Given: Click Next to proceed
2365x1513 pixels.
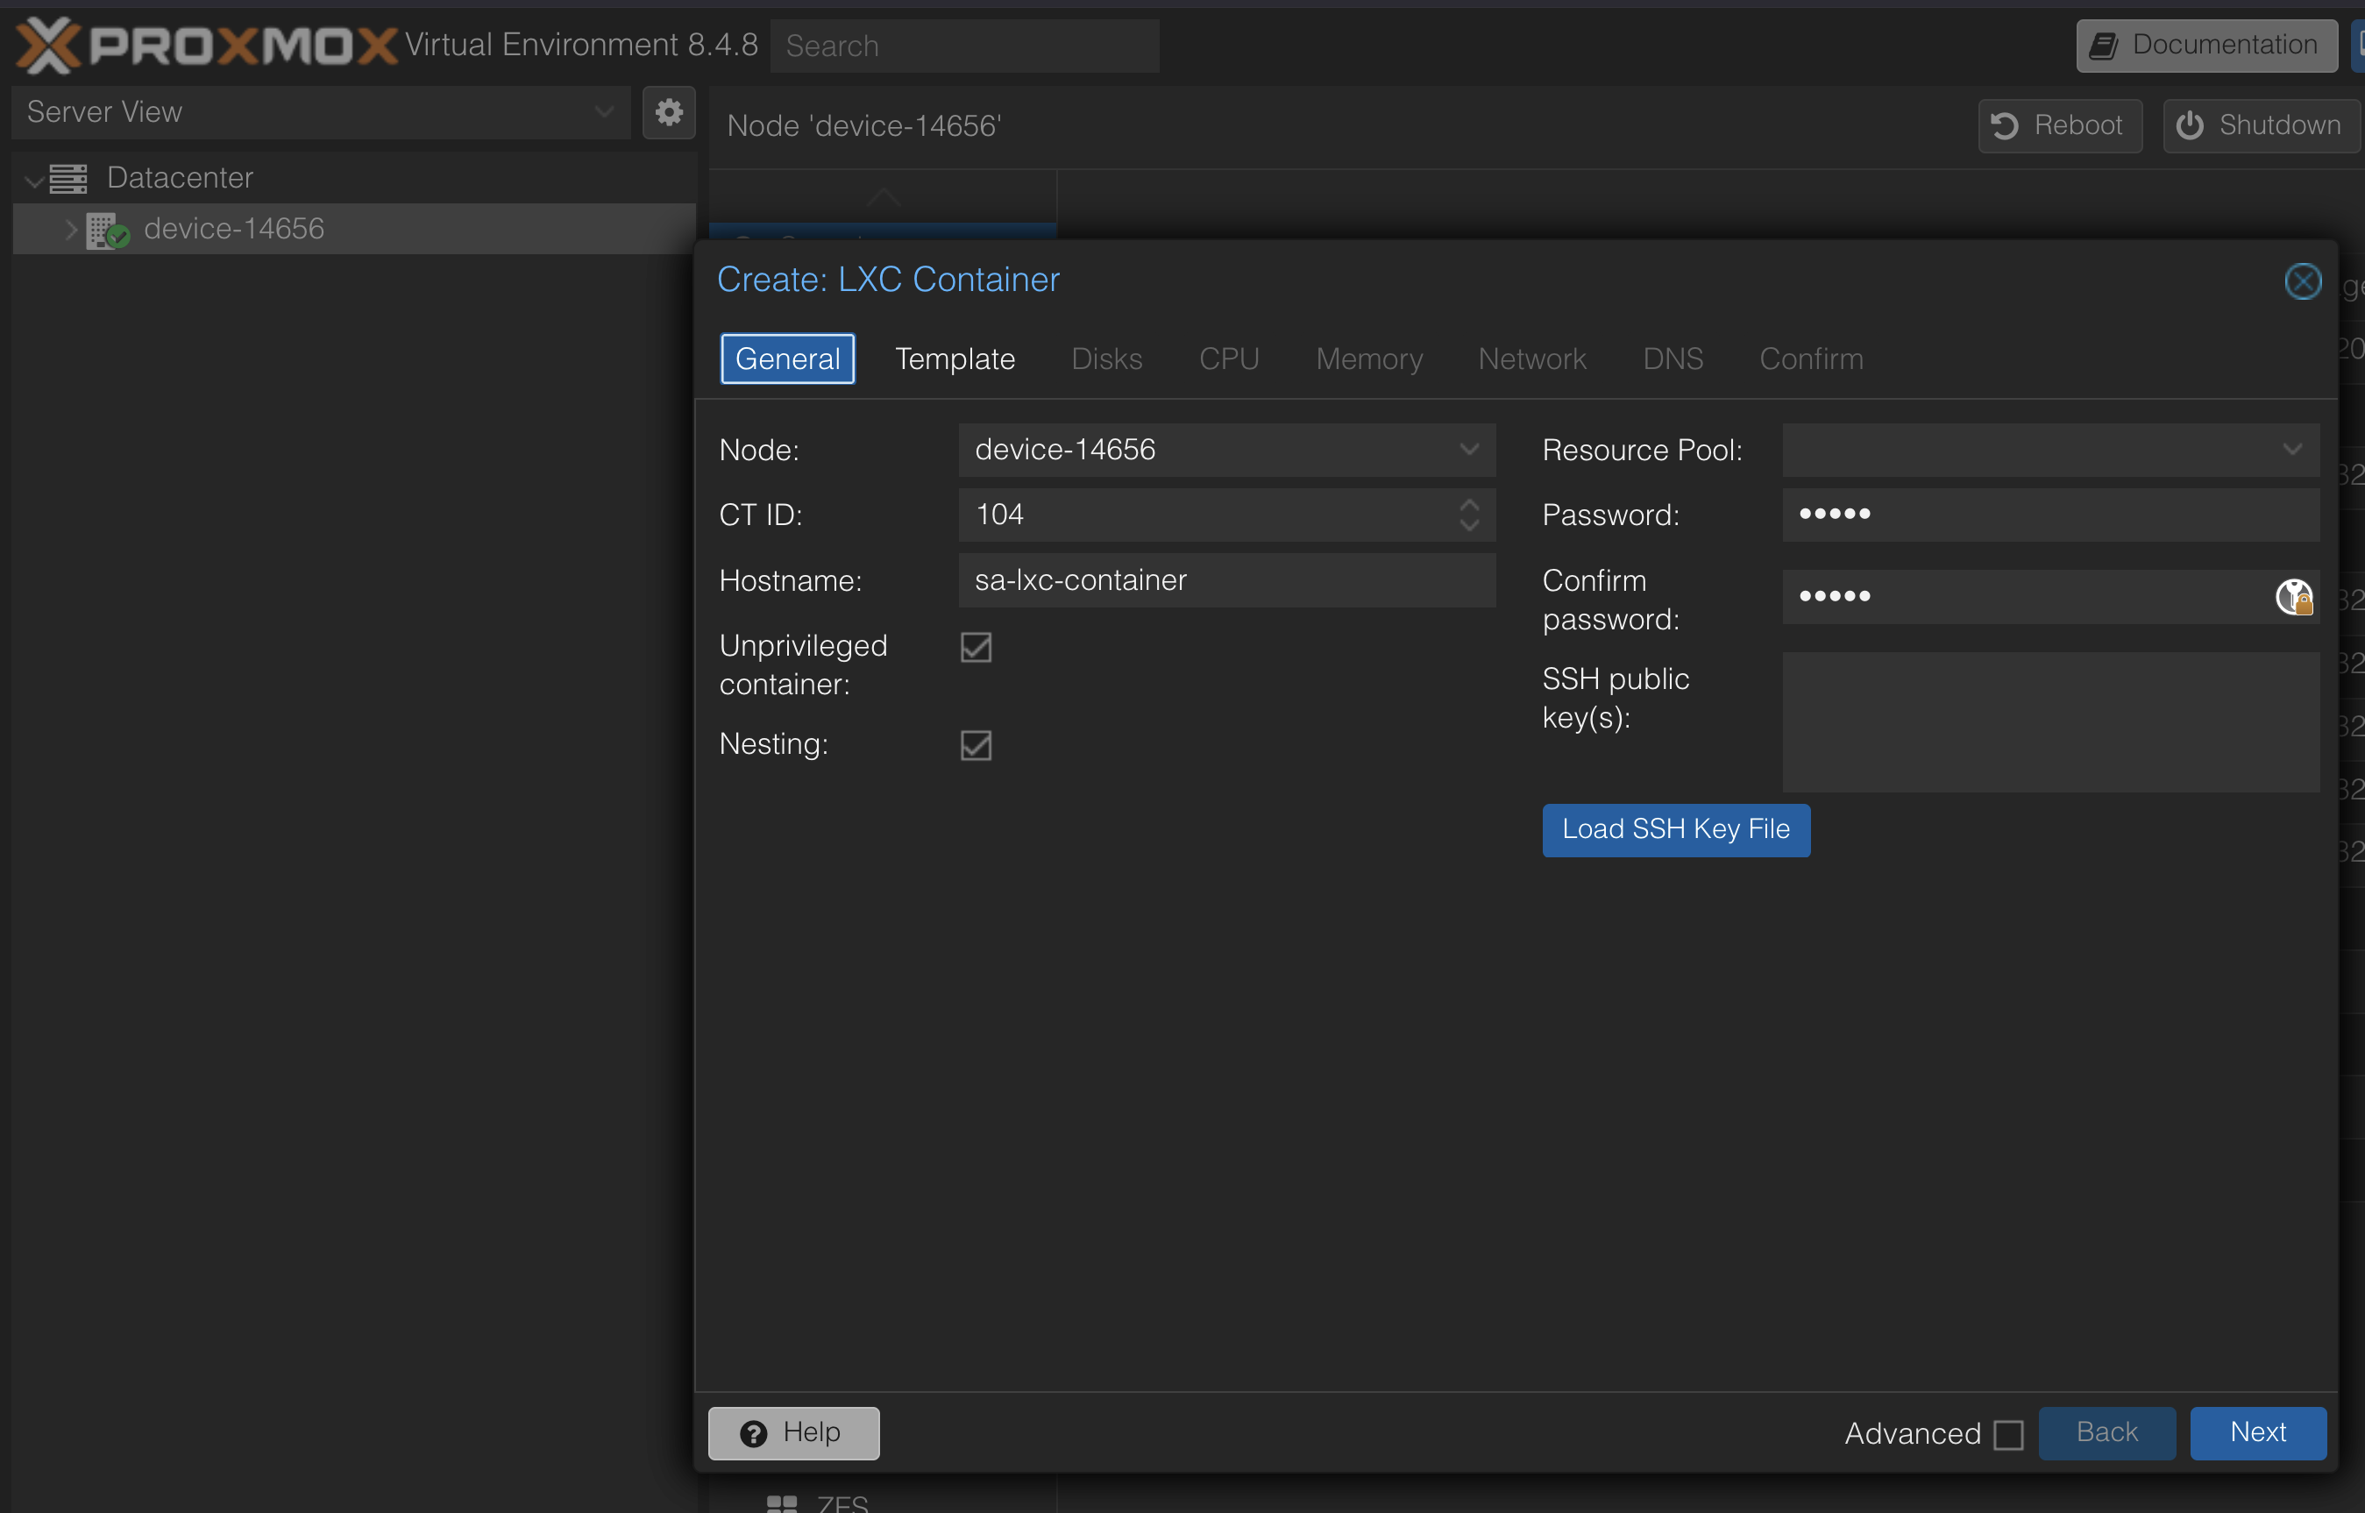Looking at the screenshot, I should [2257, 1432].
